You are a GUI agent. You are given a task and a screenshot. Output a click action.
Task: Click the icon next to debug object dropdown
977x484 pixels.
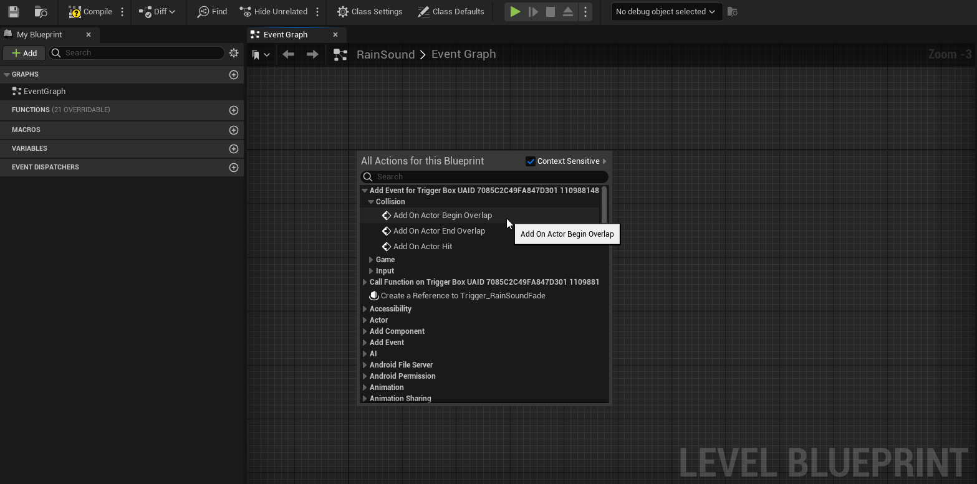[x=733, y=11]
